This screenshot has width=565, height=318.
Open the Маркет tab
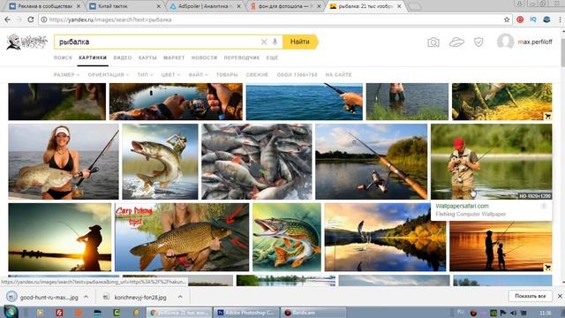point(174,57)
